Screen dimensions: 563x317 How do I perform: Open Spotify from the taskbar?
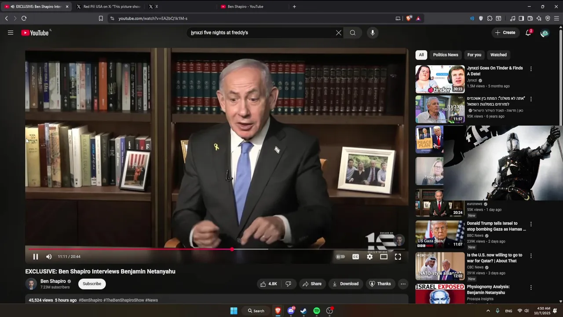coord(317,311)
